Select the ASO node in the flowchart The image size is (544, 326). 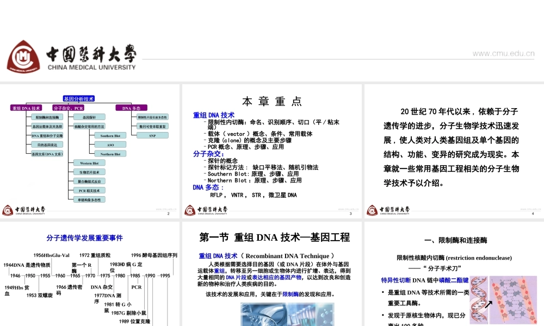coord(110,145)
